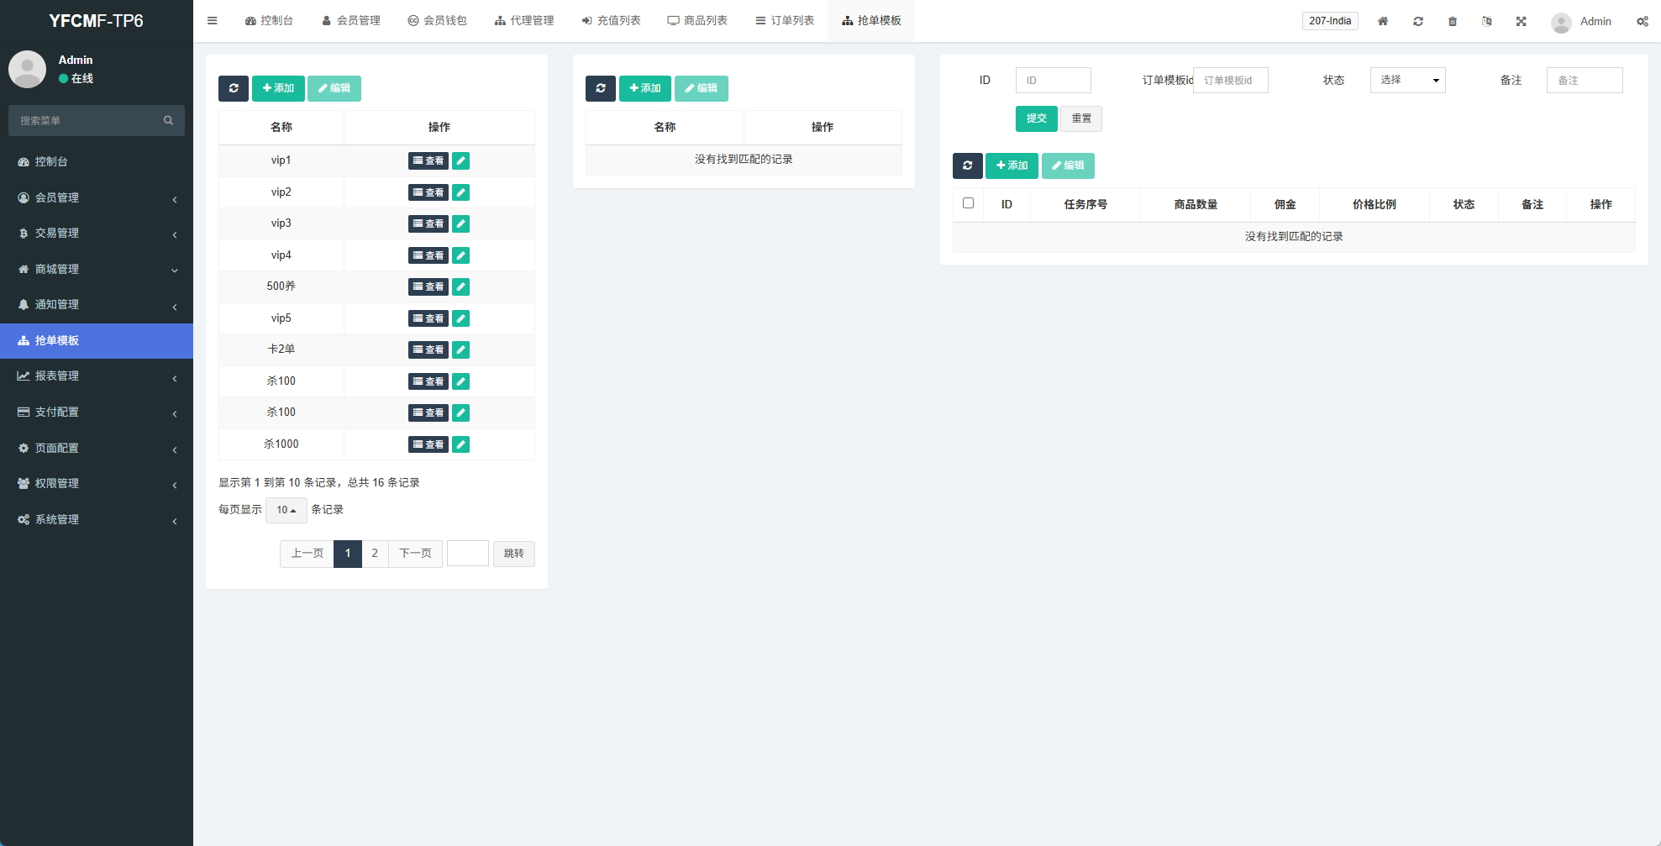Edit the vip5 row with pencil icon
Screen dimensions: 1661x846
pos(460,318)
